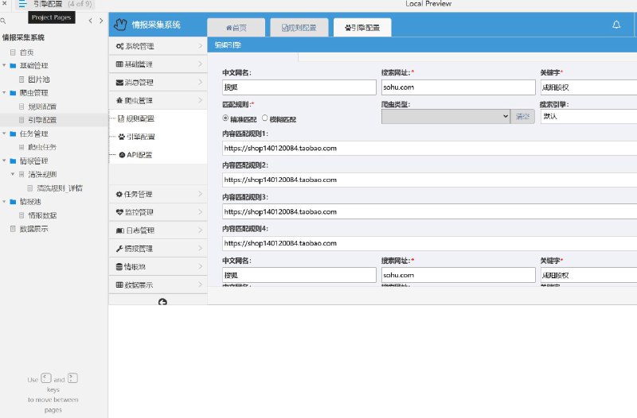The image size is (637, 418).
Task: Close the pages sidebar X
Action: pos(5,3)
